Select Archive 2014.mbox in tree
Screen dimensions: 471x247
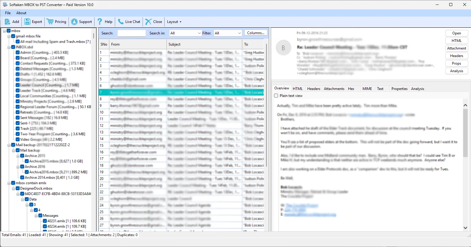(52, 178)
